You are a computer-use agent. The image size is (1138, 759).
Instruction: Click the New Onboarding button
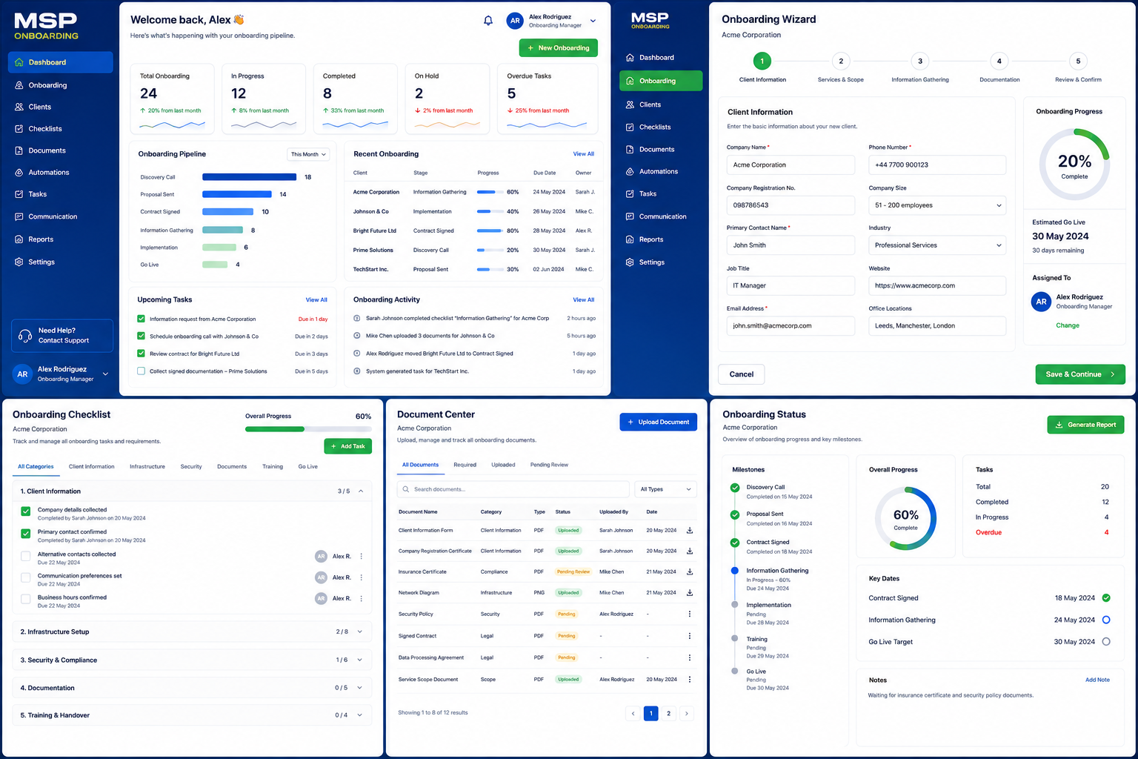tap(559, 48)
